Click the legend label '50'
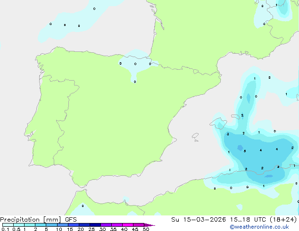 [x=146, y=229]
